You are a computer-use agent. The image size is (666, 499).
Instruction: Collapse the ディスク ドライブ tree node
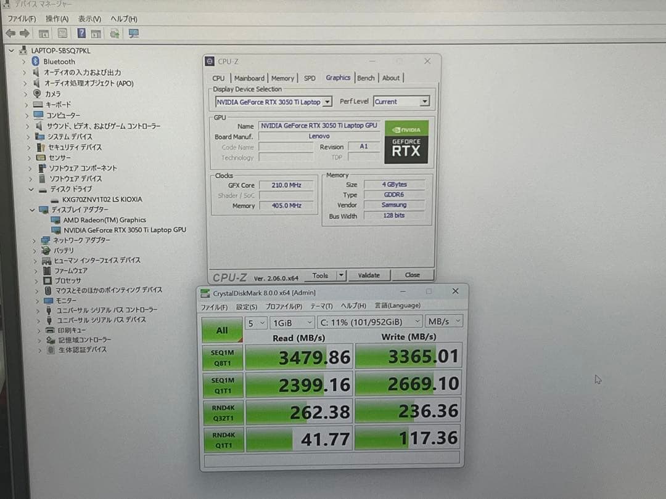[31, 189]
